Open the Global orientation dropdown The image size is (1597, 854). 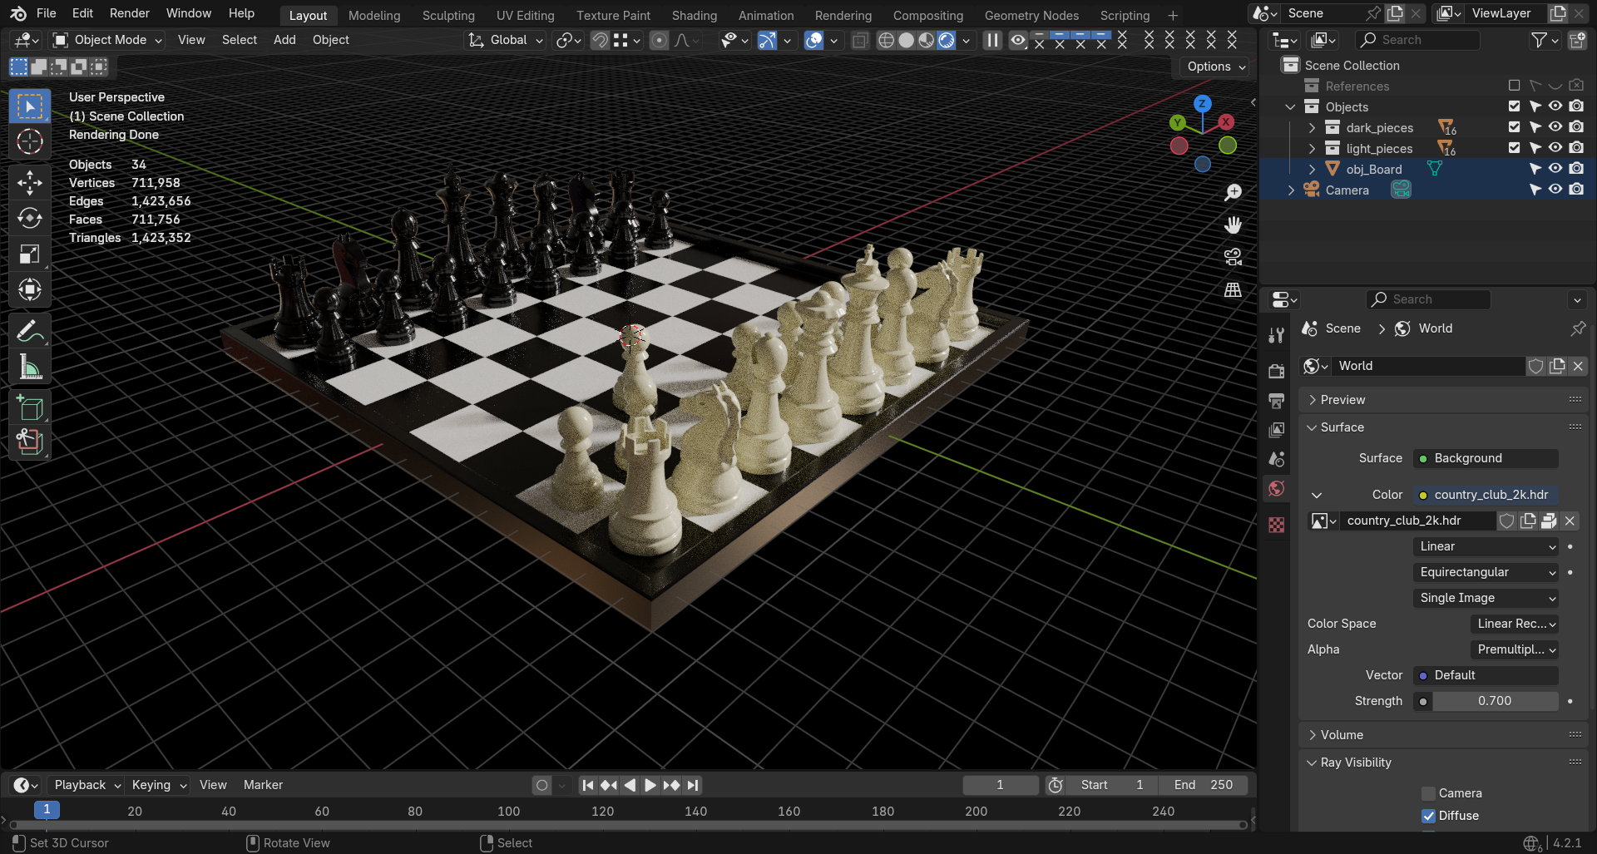pos(506,40)
